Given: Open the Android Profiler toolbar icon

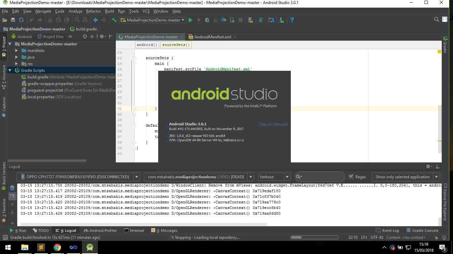Looking at the screenshot, I should [224, 20].
